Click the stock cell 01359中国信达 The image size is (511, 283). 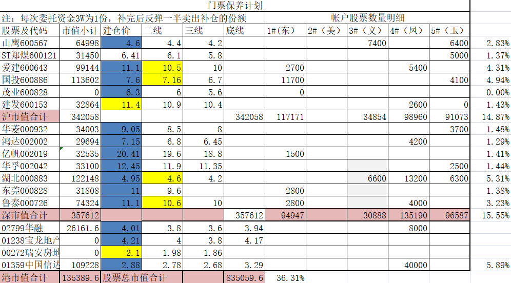(x=30, y=265)
